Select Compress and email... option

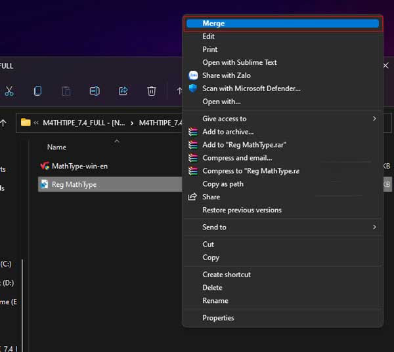click(282, 158)
